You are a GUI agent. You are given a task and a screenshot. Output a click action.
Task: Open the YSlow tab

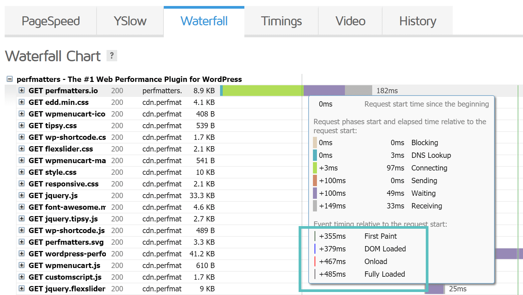click(x=130, y=21)
